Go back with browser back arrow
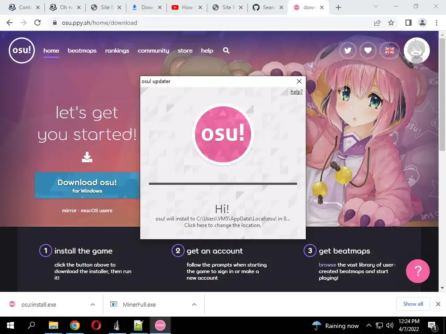Image resolution: width=446 pixels, height=334 pixels. tap(10, 23)
